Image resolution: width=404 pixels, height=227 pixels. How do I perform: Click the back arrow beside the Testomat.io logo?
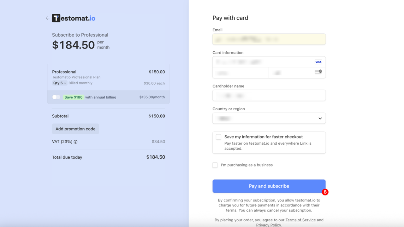(x=47, y=18)
